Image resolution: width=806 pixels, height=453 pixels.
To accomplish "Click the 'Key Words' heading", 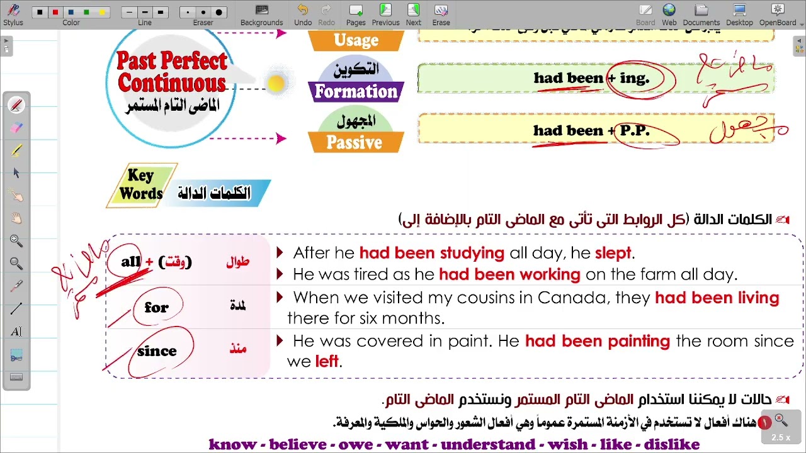I will pyautogui.click(x=142, y=184).
